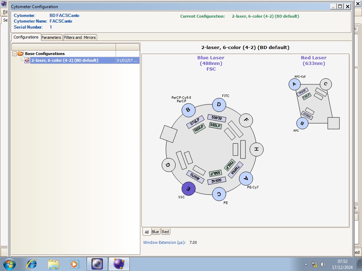
Task: Open the Windows Start menu
Action: click(x=9, y=264)
